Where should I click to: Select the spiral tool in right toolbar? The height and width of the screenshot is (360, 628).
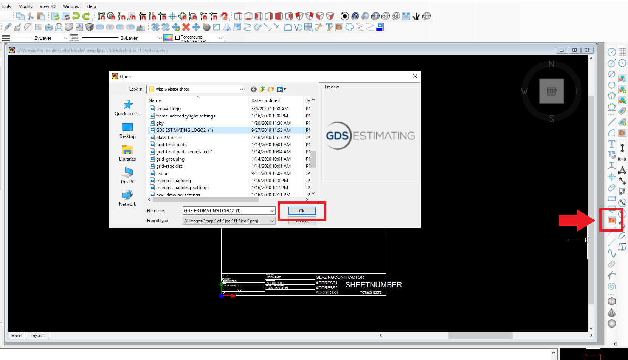611,286
